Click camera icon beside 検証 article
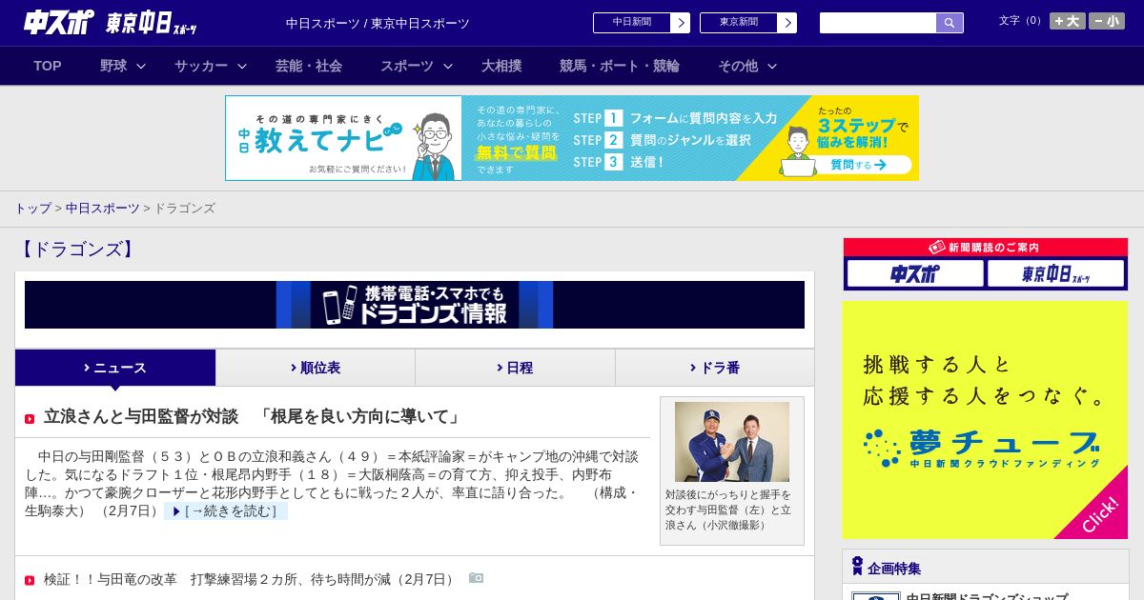The height and width of the screenshot is (600, 1144). pos(477,578)
